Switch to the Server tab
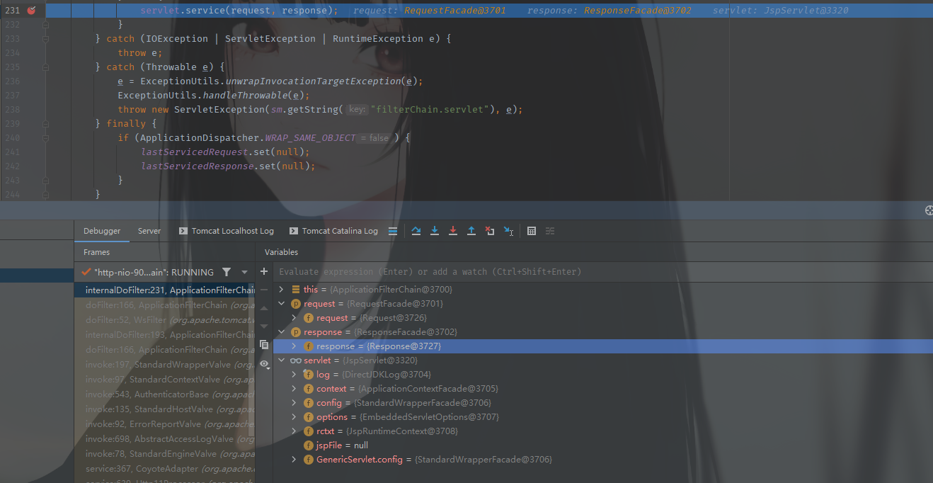 pyautogui.click(x=149, y=231)
